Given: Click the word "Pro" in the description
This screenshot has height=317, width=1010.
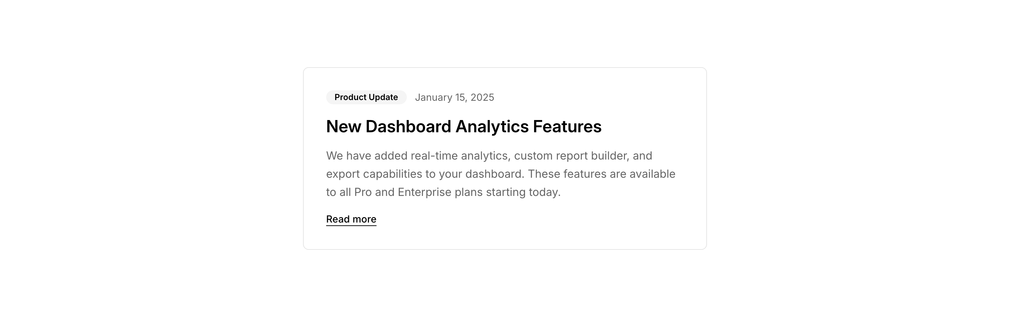Looking at the screenshot, I should pos(363,192).
